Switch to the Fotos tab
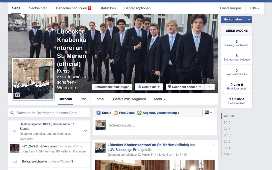Screen dimensions: 272x170 coord(99,99)
